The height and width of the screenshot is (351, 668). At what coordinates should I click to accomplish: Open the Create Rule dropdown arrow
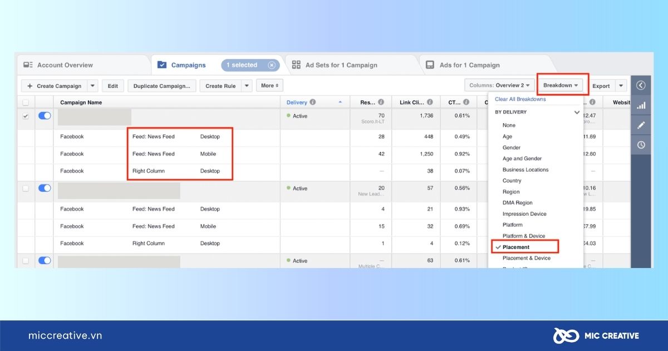pos(247,86)
